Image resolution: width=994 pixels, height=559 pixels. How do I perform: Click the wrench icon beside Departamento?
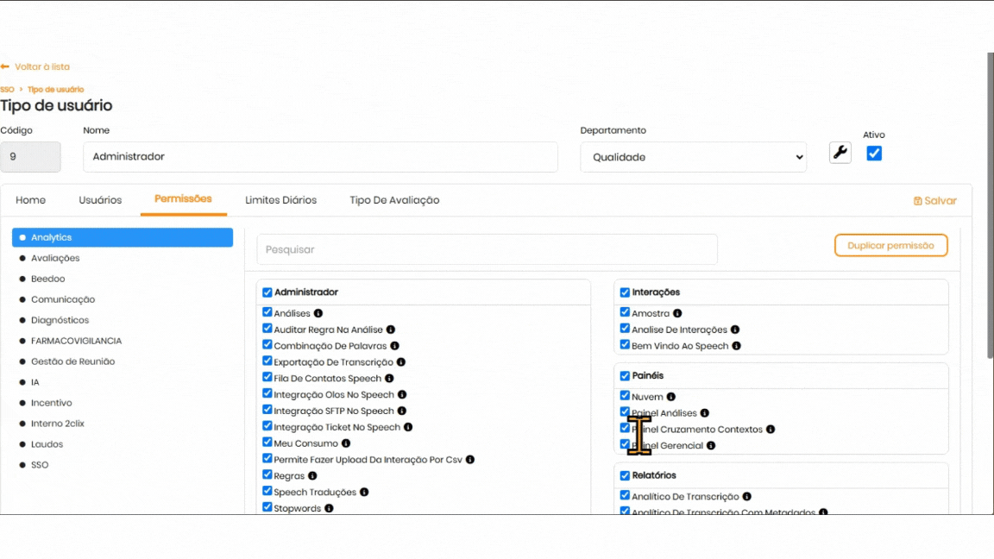[840, 153]
